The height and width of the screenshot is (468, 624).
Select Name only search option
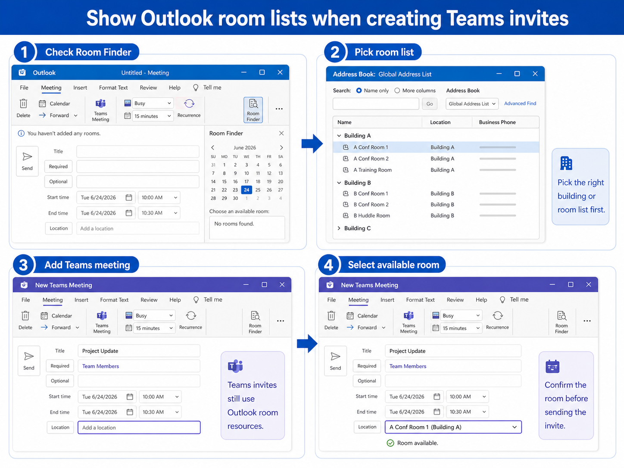pyautogui.click(x=359, y=90)
